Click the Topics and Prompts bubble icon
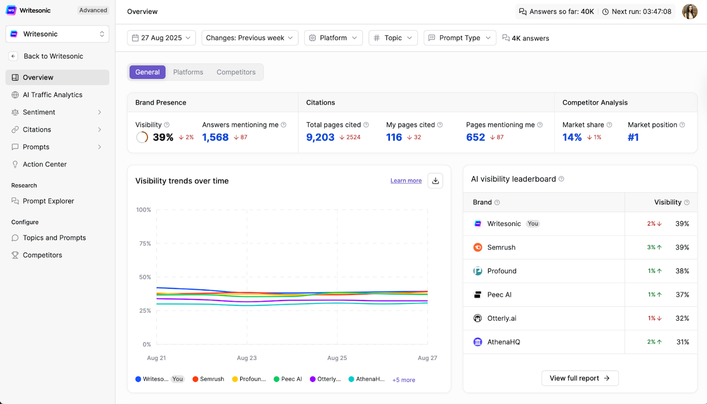The height and width of the screenshot is (404, 707). [15, 238]
